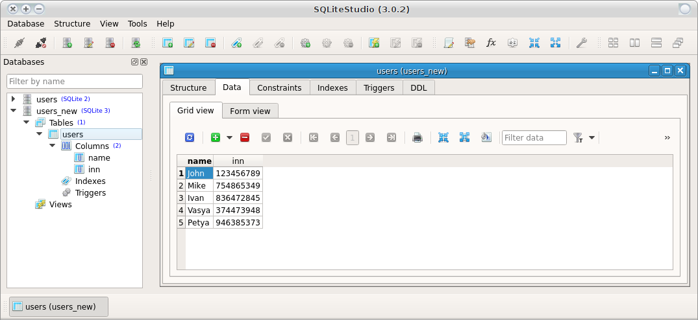Screen dimensions: 698x320
Task: Open the Database menu
Action: click(26, 24)
